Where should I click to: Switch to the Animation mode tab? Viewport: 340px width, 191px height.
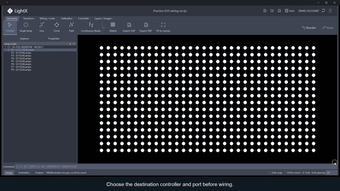click(24, 172)
